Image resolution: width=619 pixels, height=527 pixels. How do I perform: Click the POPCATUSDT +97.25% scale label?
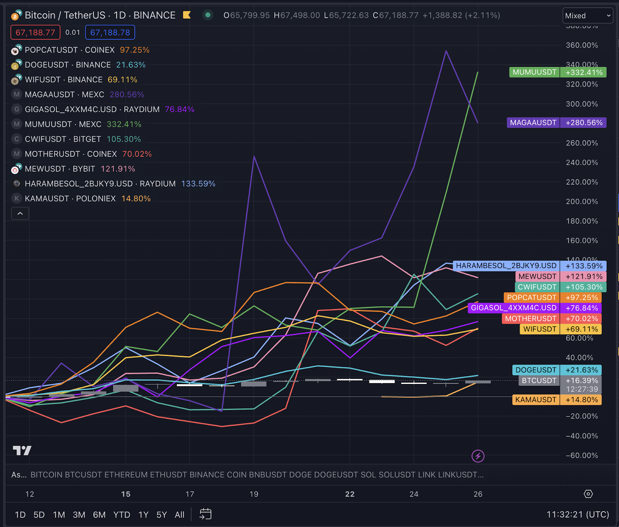point(553,297)
